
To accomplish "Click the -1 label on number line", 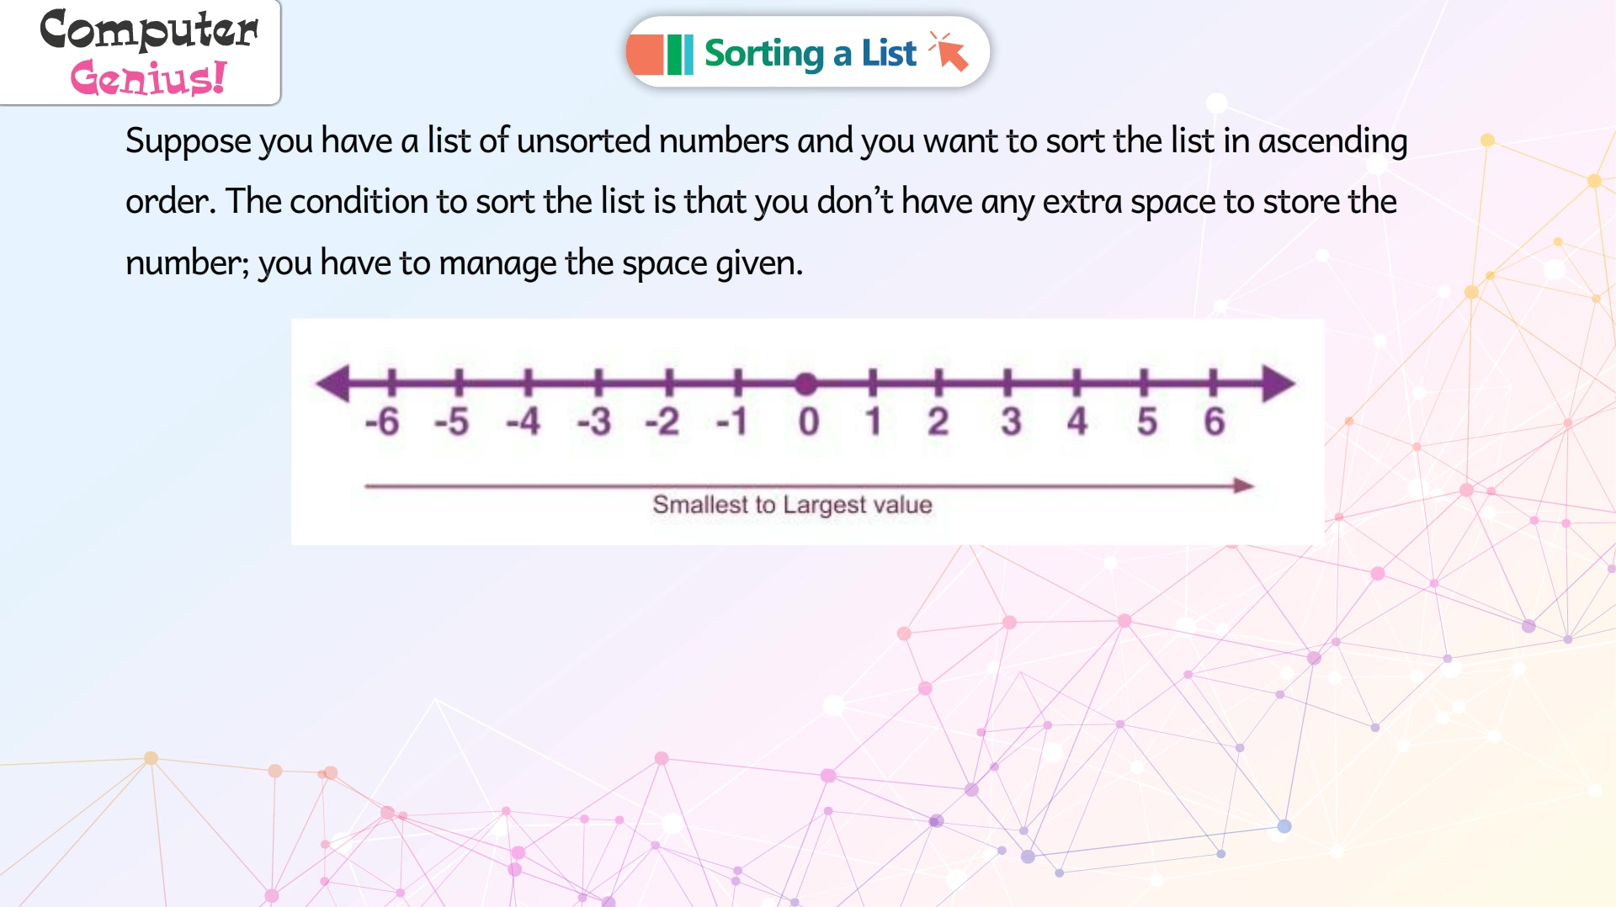I will 731,422.
